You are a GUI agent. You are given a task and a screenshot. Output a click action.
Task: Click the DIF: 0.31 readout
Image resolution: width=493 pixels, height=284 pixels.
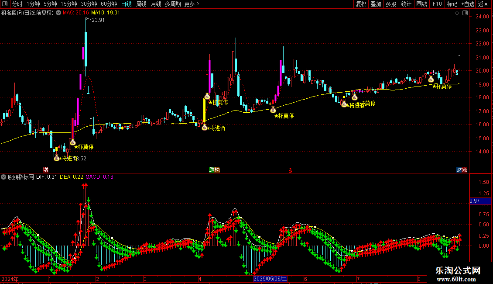tap(47, 177)
